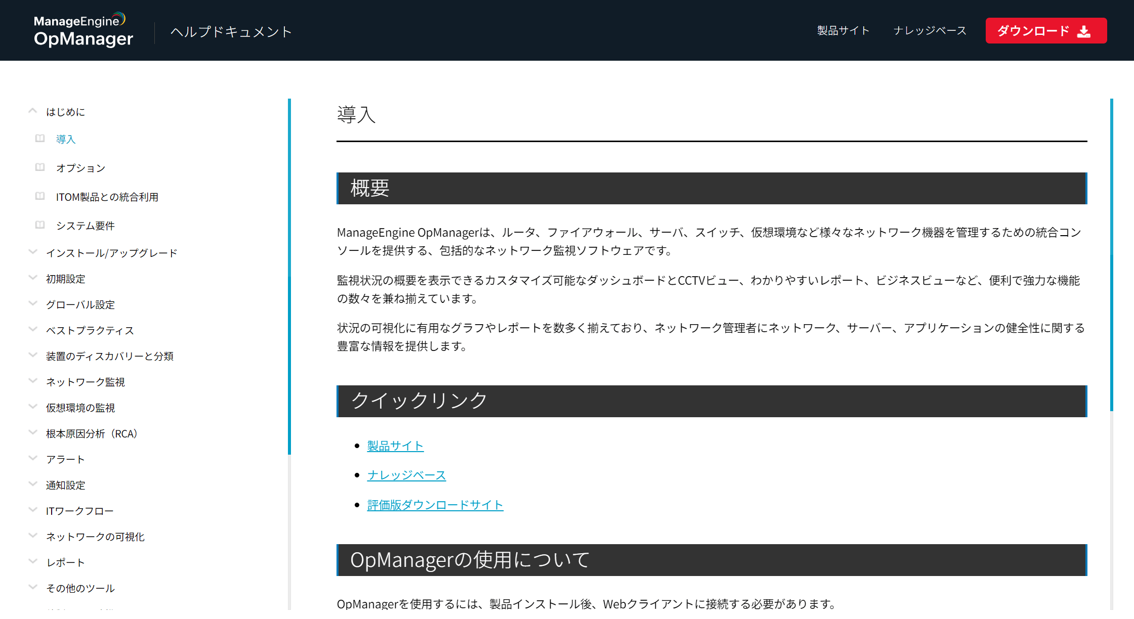This screenshot has width=1134, height=619.
Task: Collapse the はじめに section chevron
Action: tap(33, 111)
